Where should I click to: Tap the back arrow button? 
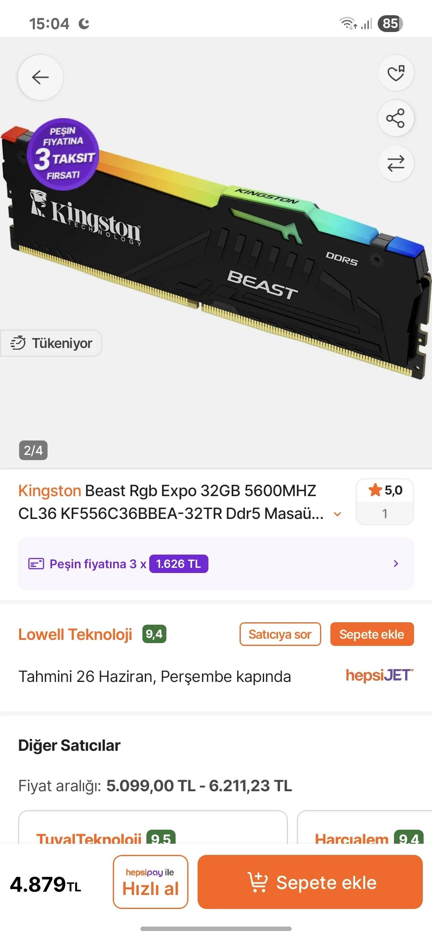click(40, 77)
